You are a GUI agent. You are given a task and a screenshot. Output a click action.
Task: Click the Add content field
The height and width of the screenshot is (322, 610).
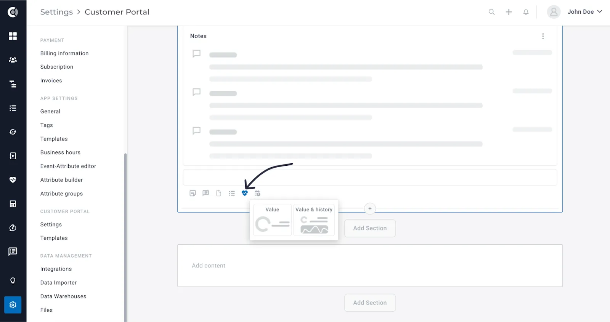(x=370, y=266)
